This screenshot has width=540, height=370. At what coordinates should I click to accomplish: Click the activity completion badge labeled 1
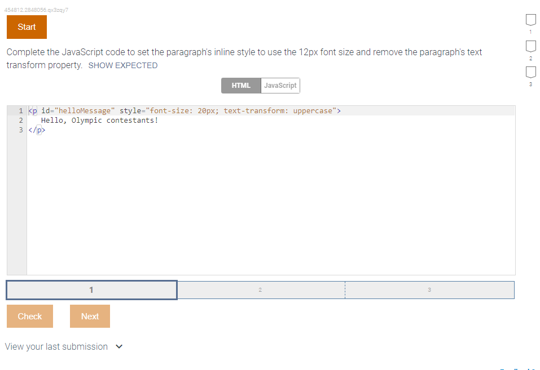pyautogui.click(x=530, y=19)
